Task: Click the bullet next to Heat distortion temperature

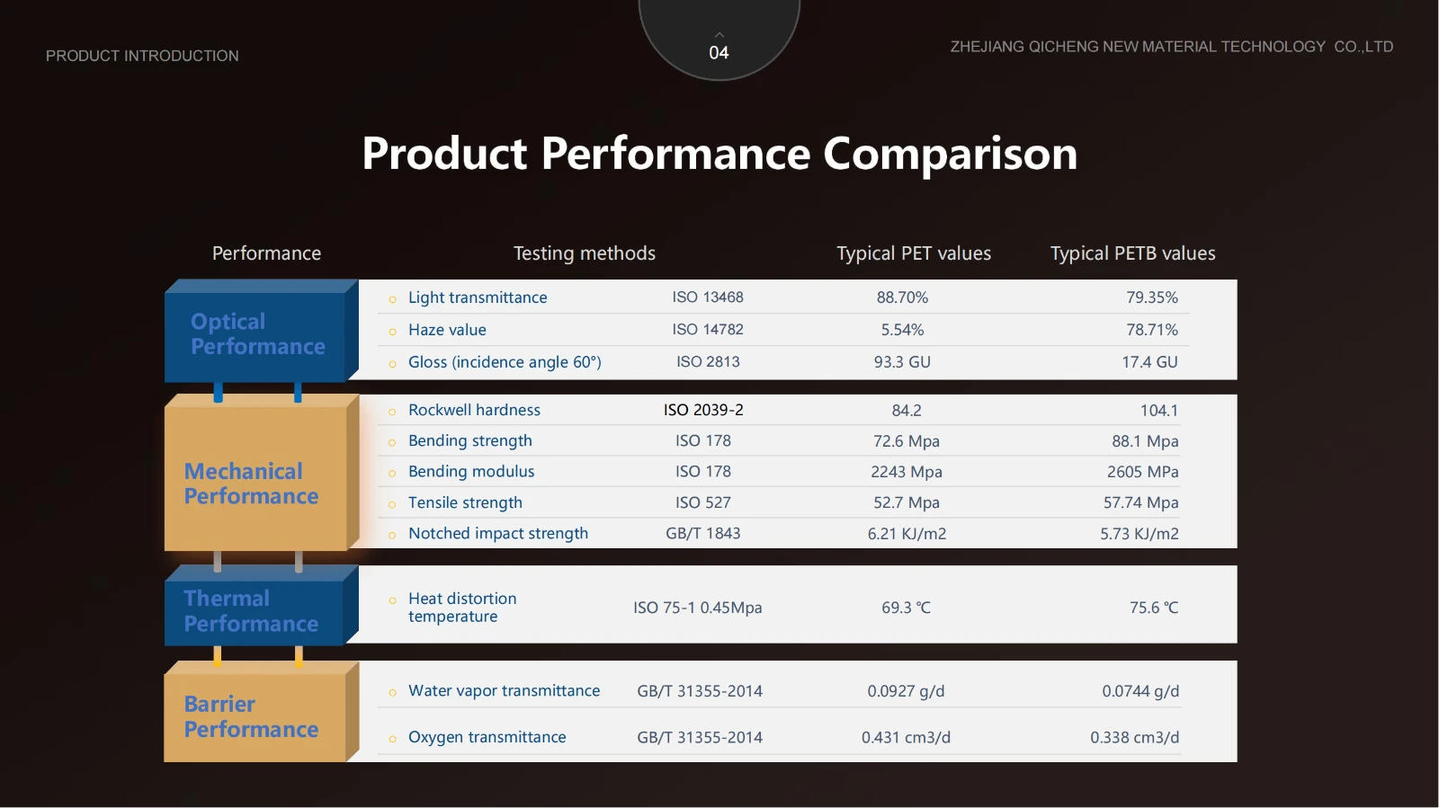Action: point(392,600)
